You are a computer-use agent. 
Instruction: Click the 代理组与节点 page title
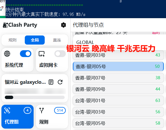pyautogui.click(x=88, y=25)
